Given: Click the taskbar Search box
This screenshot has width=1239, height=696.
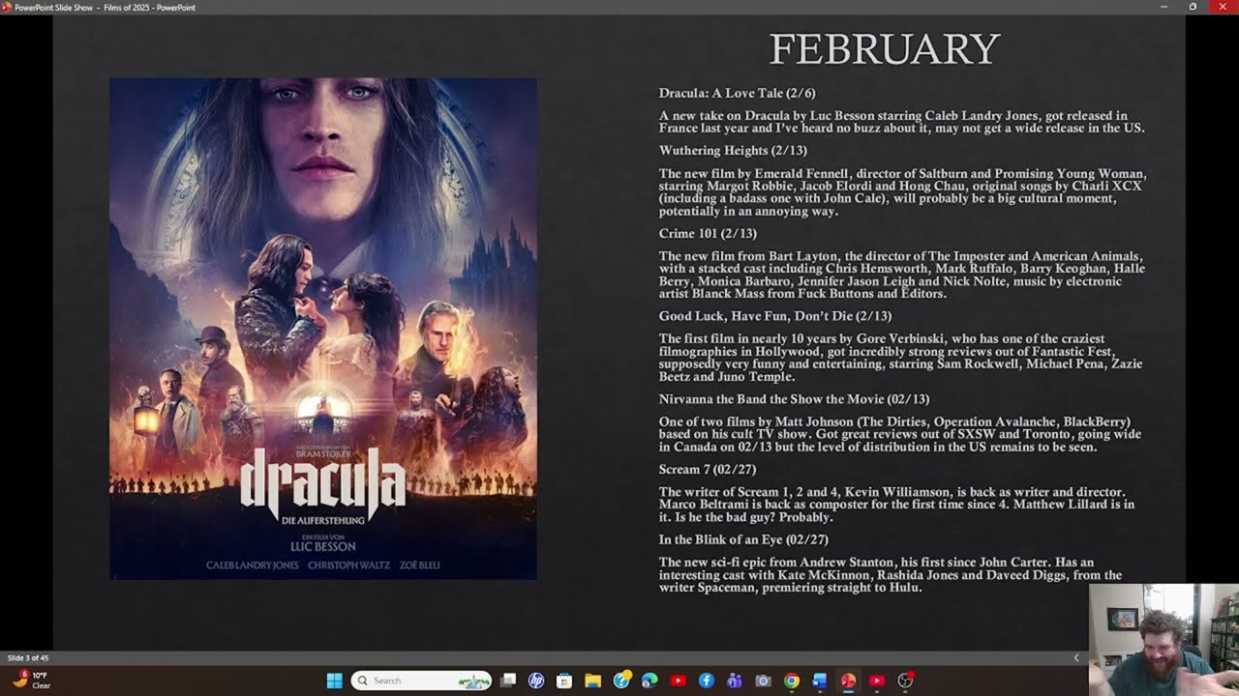Looking at the screenshot, I should 421,681.
